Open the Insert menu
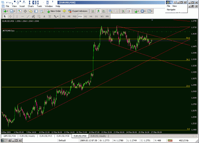Viewport: 199px width, 143px height. (x=22, y=6)
